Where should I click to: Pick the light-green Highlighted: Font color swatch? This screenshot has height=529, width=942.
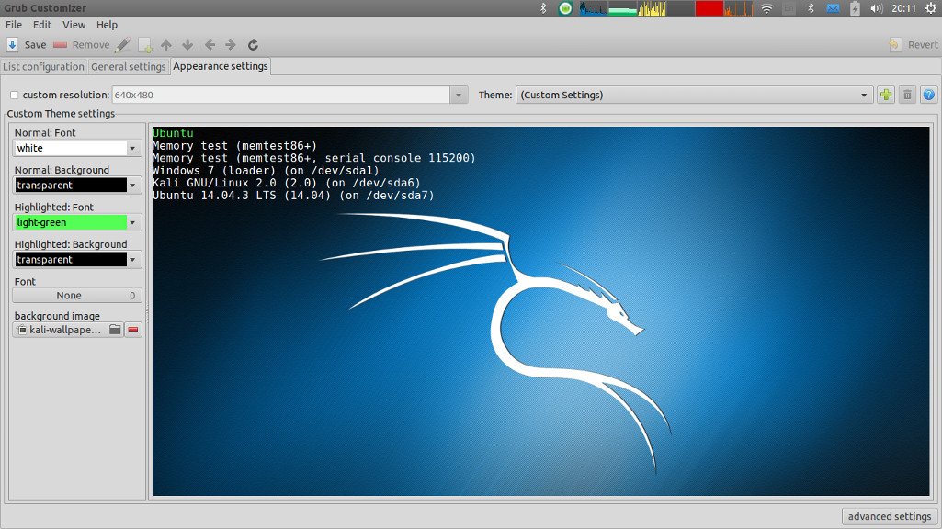pos(71,222)
